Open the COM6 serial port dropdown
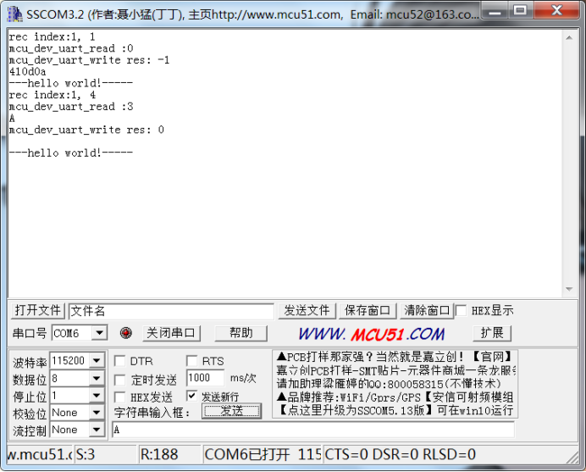The height and width of the screenshot is (472, 586). [99, 332]
